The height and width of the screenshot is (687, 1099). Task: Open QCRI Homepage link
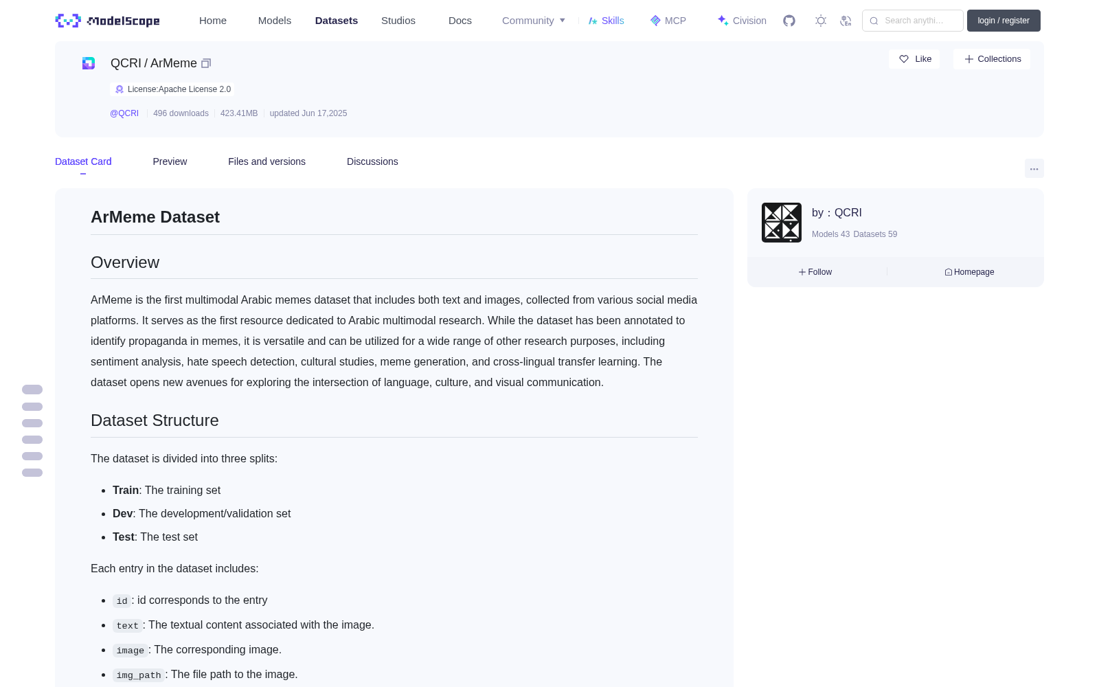coord(969,272)
